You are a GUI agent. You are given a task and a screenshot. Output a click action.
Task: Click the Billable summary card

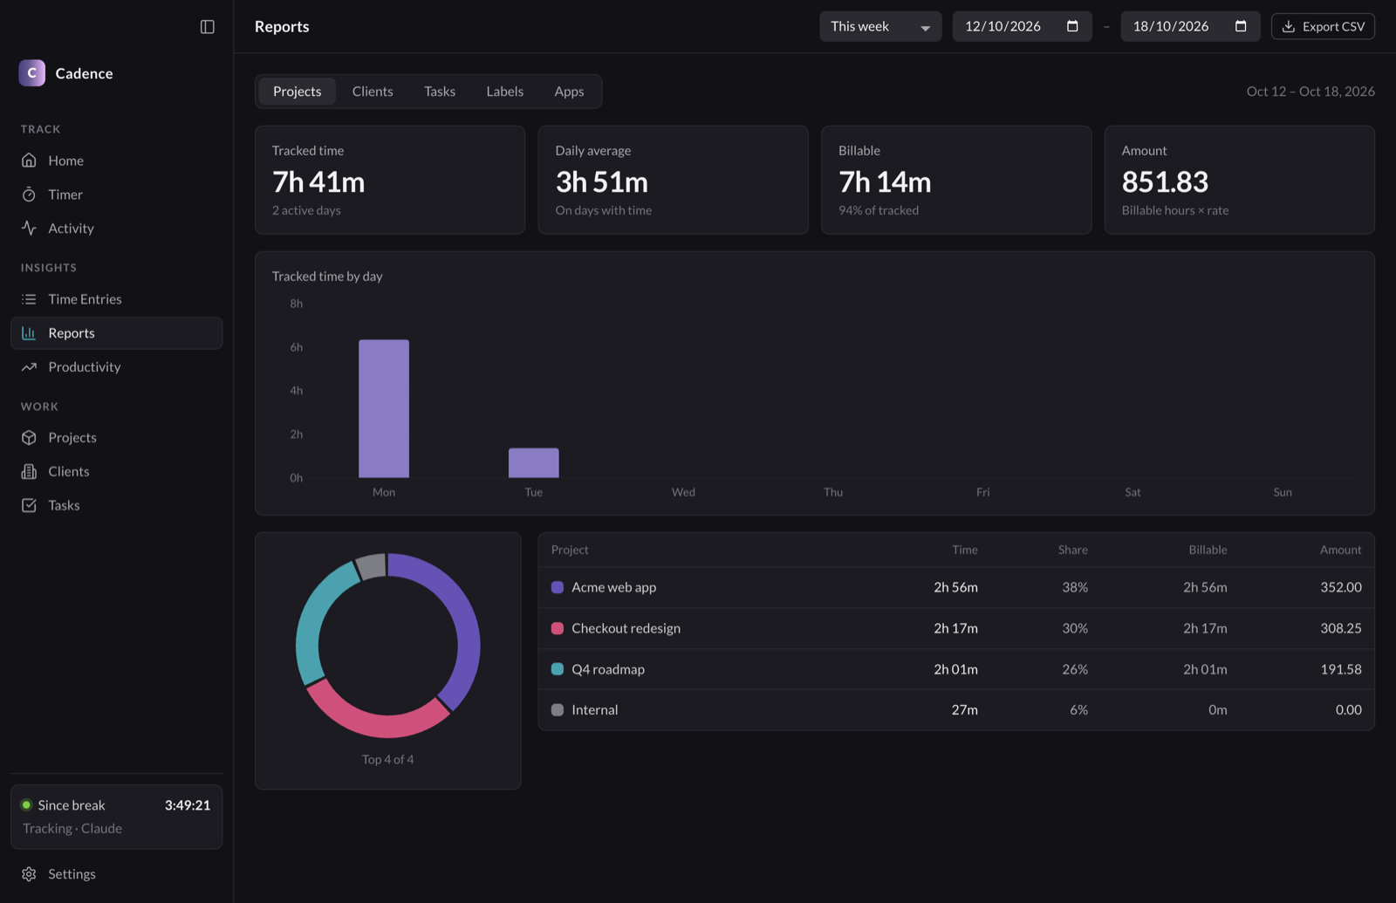pyautogui.click(x=956, y=180)
